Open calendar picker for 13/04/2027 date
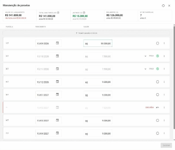Viewport: 175px width, 150px height. coord(57,133)
